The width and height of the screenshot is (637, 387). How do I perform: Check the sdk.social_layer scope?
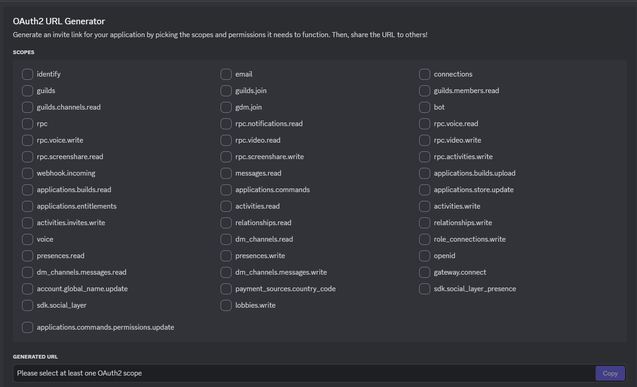tap(28, 305)
